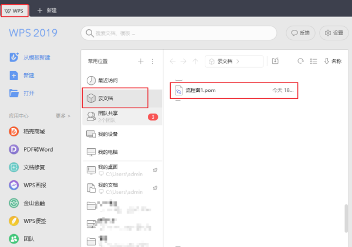Open 文档修复 document repair
This screenshot has width=352, height=247.
[x=27, y=167]
